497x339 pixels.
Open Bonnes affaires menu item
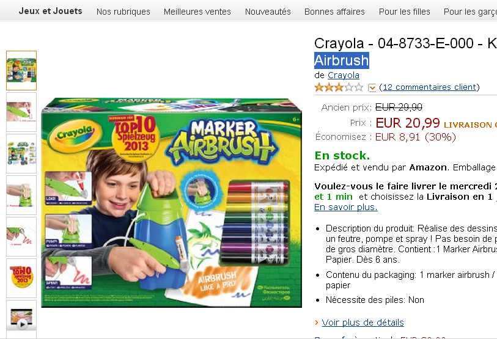(334, 12)
